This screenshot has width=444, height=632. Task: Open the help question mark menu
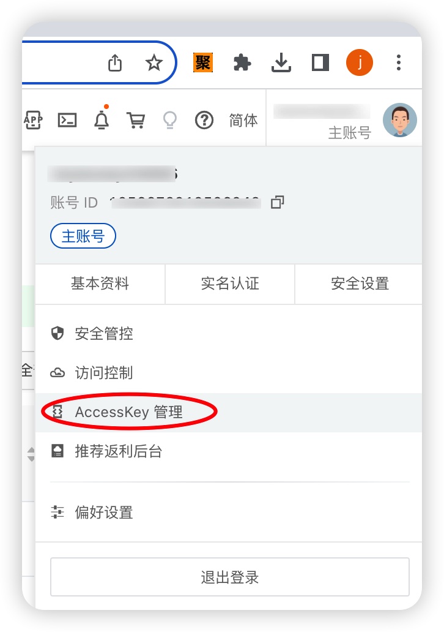click(x=204, y=120)
